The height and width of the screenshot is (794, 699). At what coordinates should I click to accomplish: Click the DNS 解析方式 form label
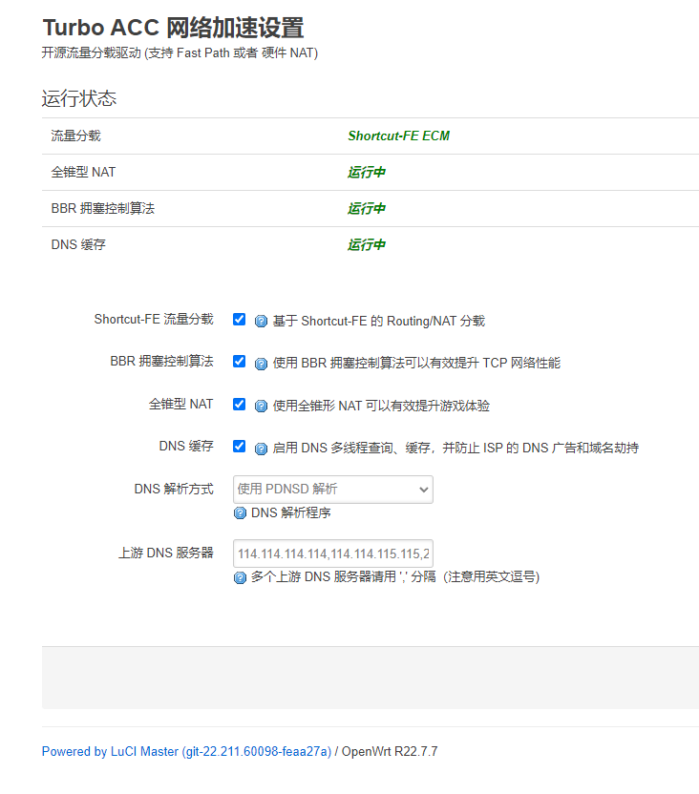[x=174, y=490]
